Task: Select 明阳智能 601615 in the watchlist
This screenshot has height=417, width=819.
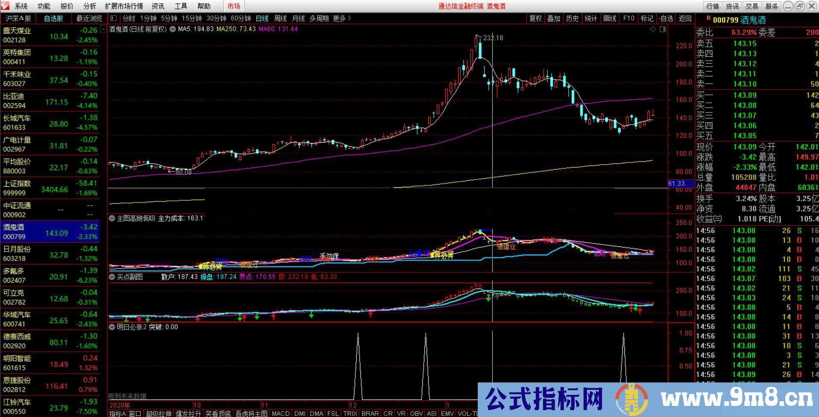Action: point(50,363)
